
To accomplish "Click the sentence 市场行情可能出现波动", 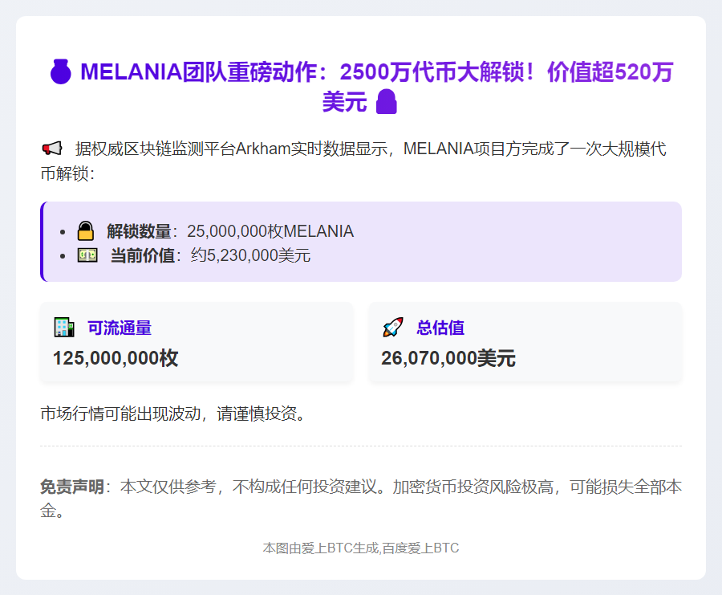I will click(120, 414).
